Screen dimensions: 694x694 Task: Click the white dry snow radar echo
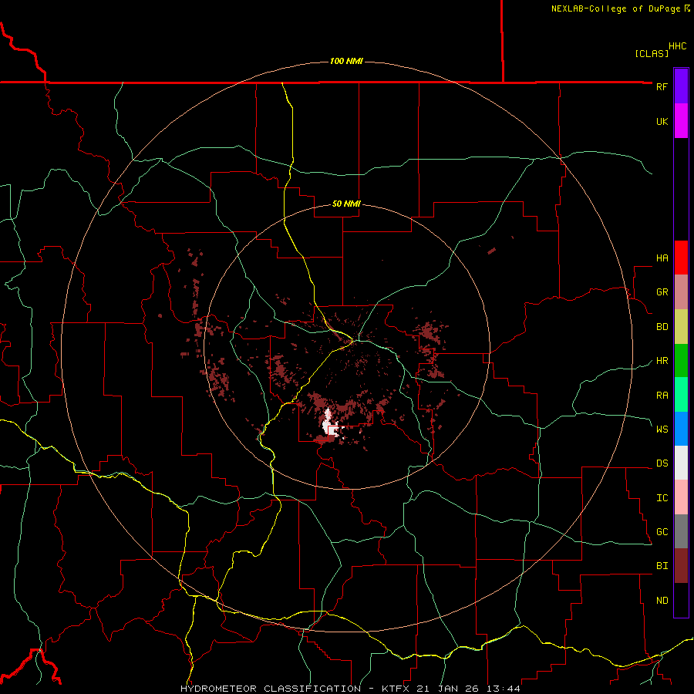pyautogui.click(x=328, y=424)
